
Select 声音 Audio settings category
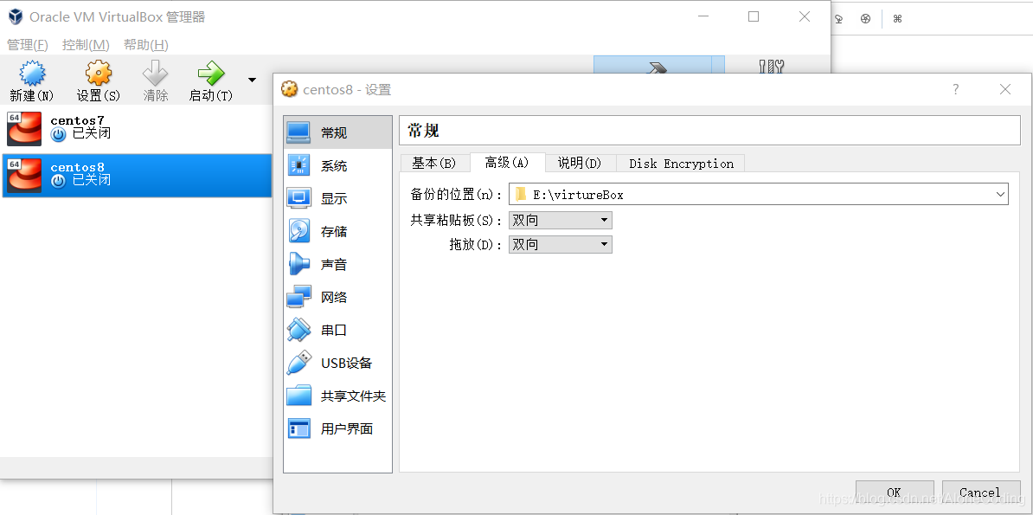(338, 264)
